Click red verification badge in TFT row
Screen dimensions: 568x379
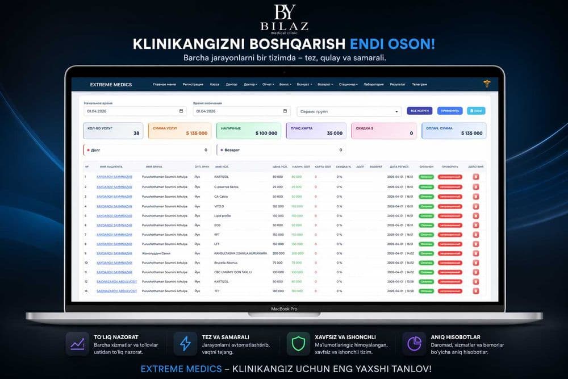[450, 291]
